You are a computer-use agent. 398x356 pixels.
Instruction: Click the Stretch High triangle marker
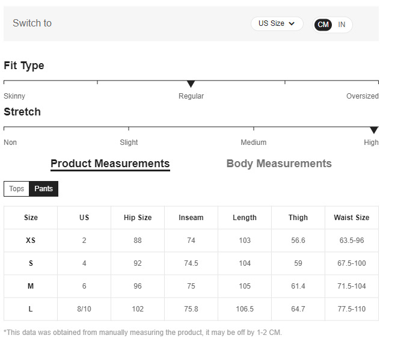click(x=373, y=130)
